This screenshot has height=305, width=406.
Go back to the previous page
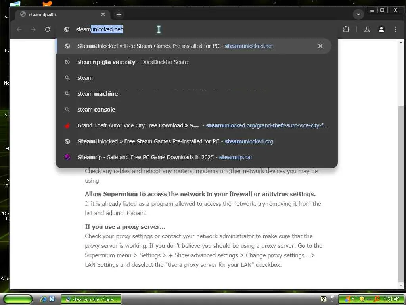(19, 29)
